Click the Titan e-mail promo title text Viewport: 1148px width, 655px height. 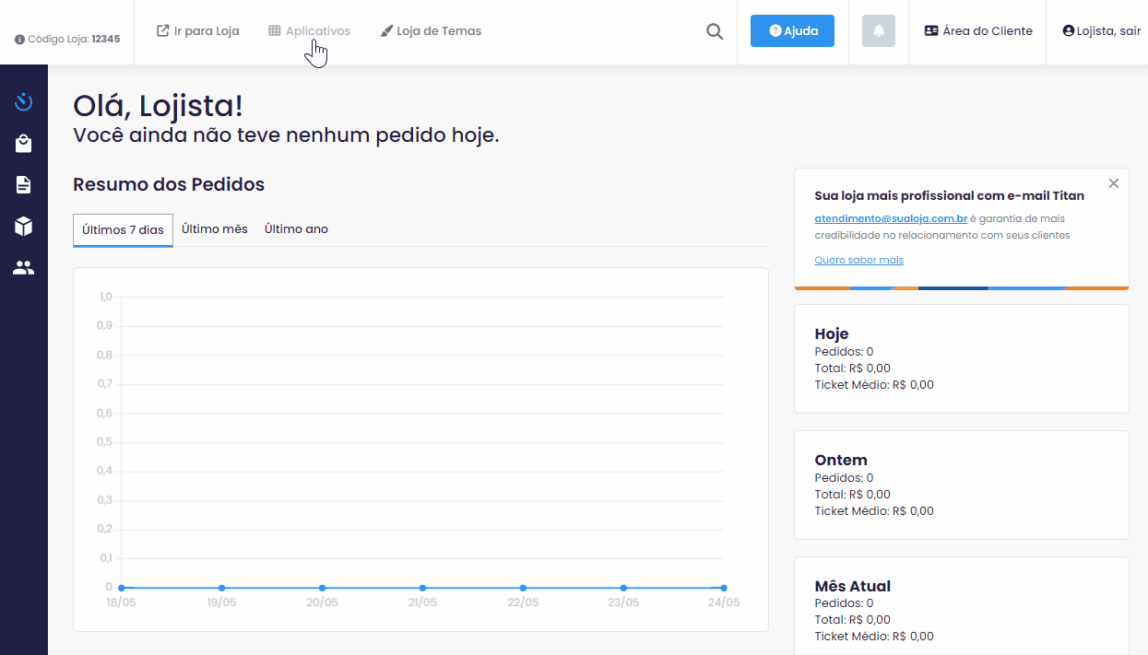click(950, 195)
